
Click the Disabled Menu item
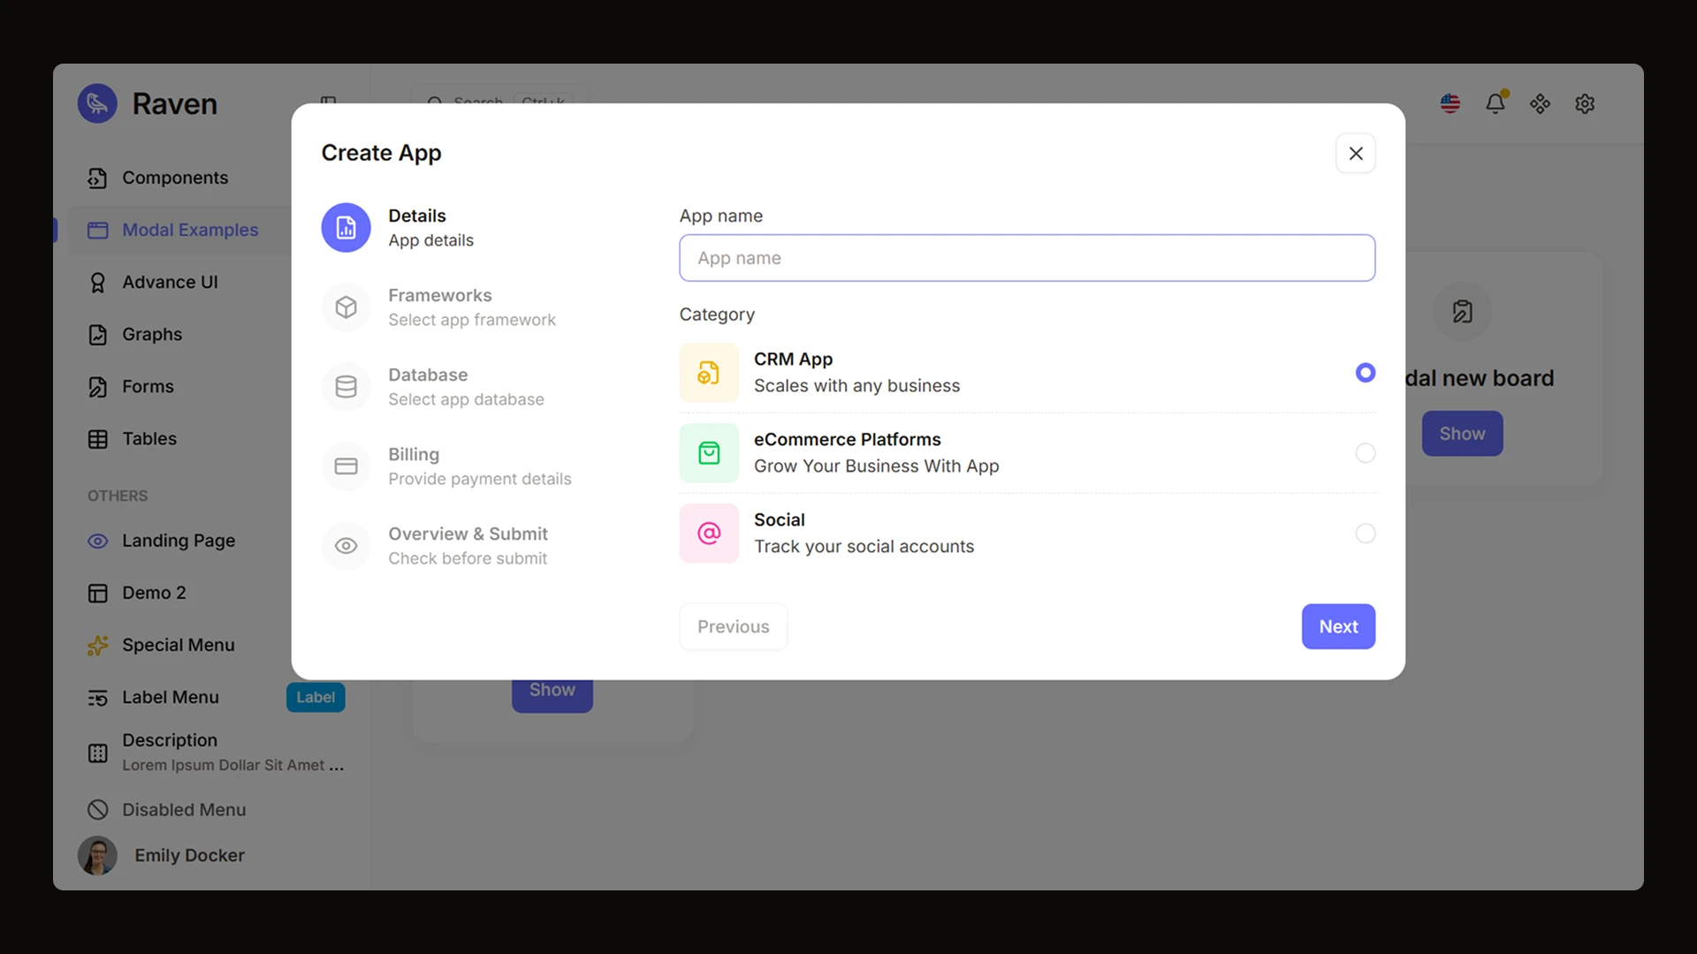tap(184, 810)
